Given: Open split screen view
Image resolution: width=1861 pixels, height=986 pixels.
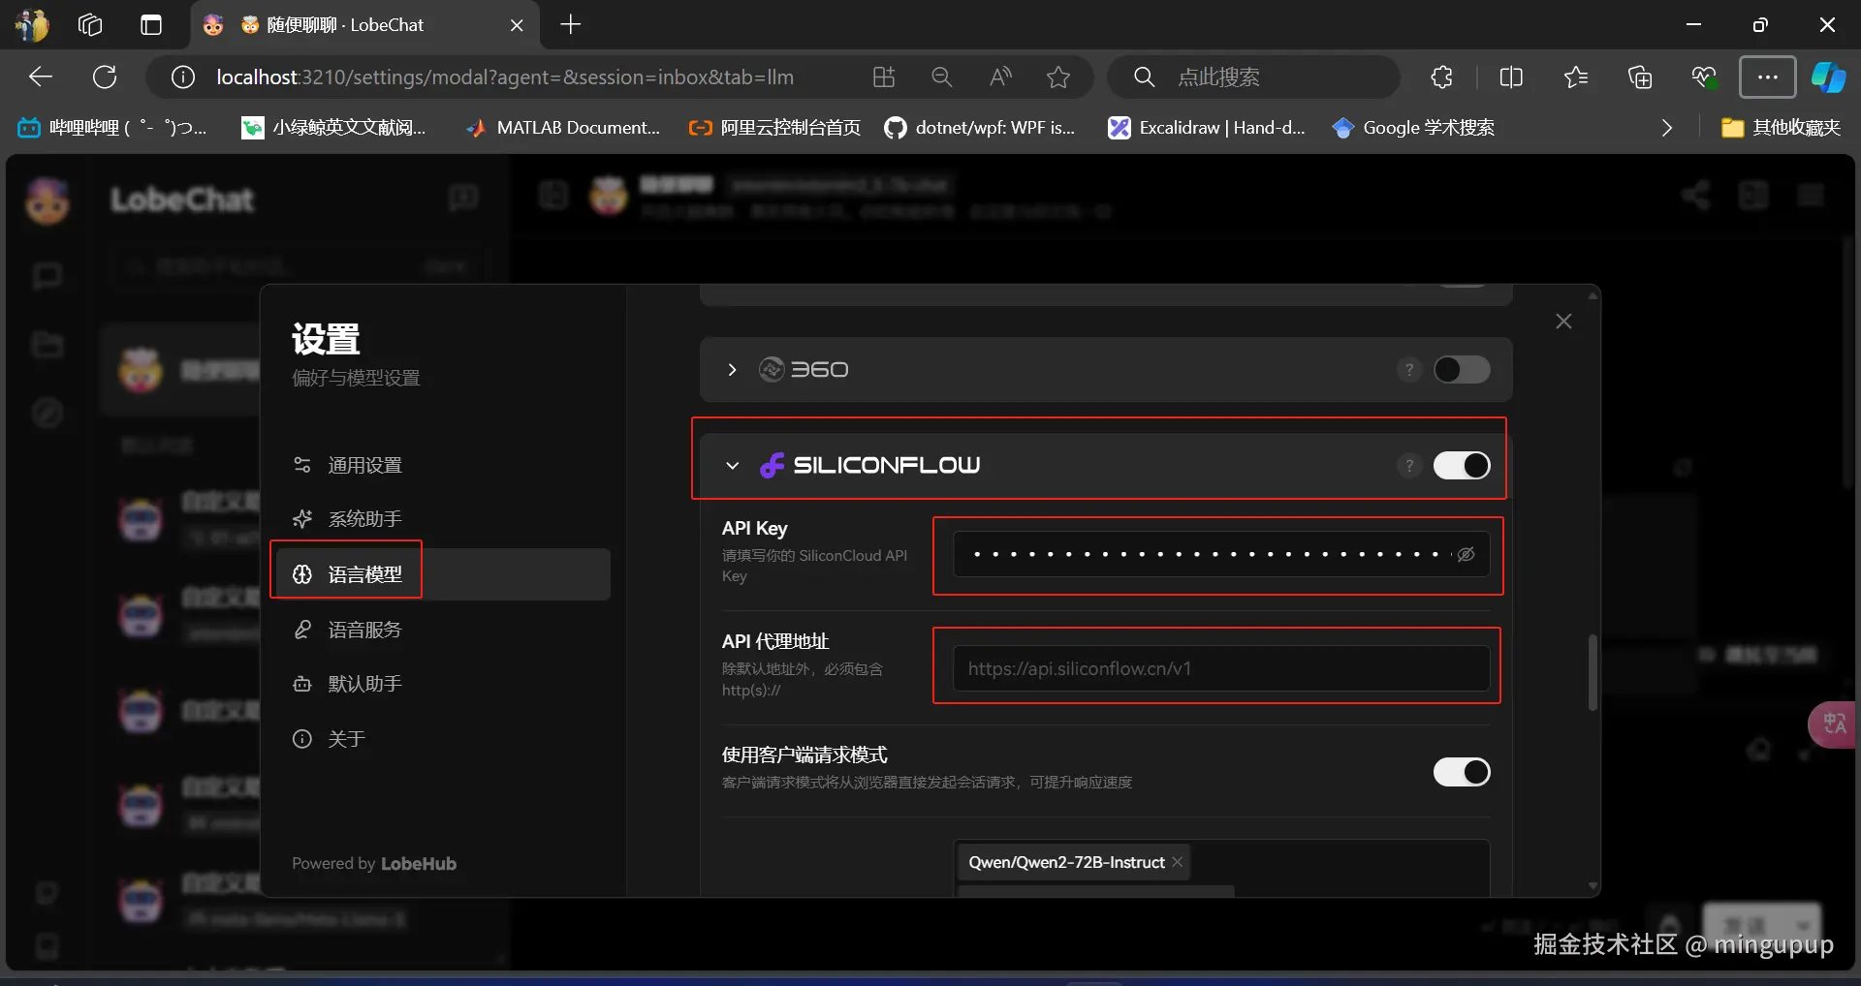Looking at the screenshot, I should coord(1511,77).
